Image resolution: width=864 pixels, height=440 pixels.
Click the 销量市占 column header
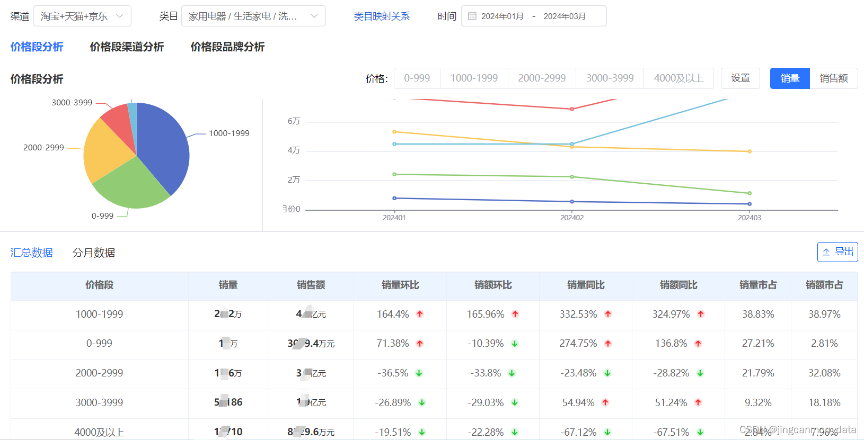click(758, 285)
